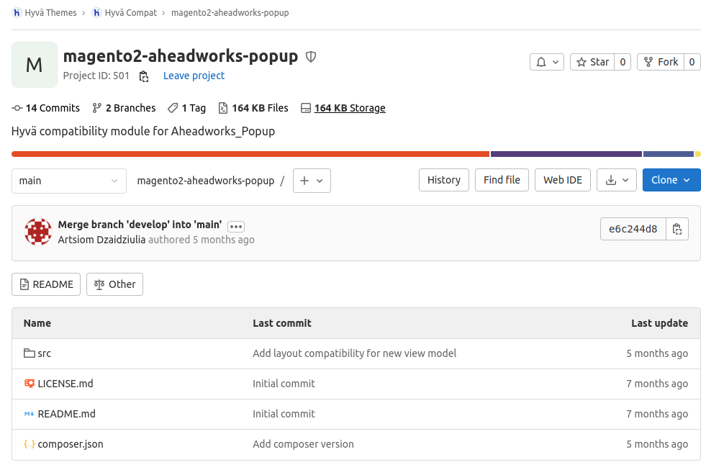Click the blue segment of languages bar
Viewport: 706px width, 470px height.
668,155
